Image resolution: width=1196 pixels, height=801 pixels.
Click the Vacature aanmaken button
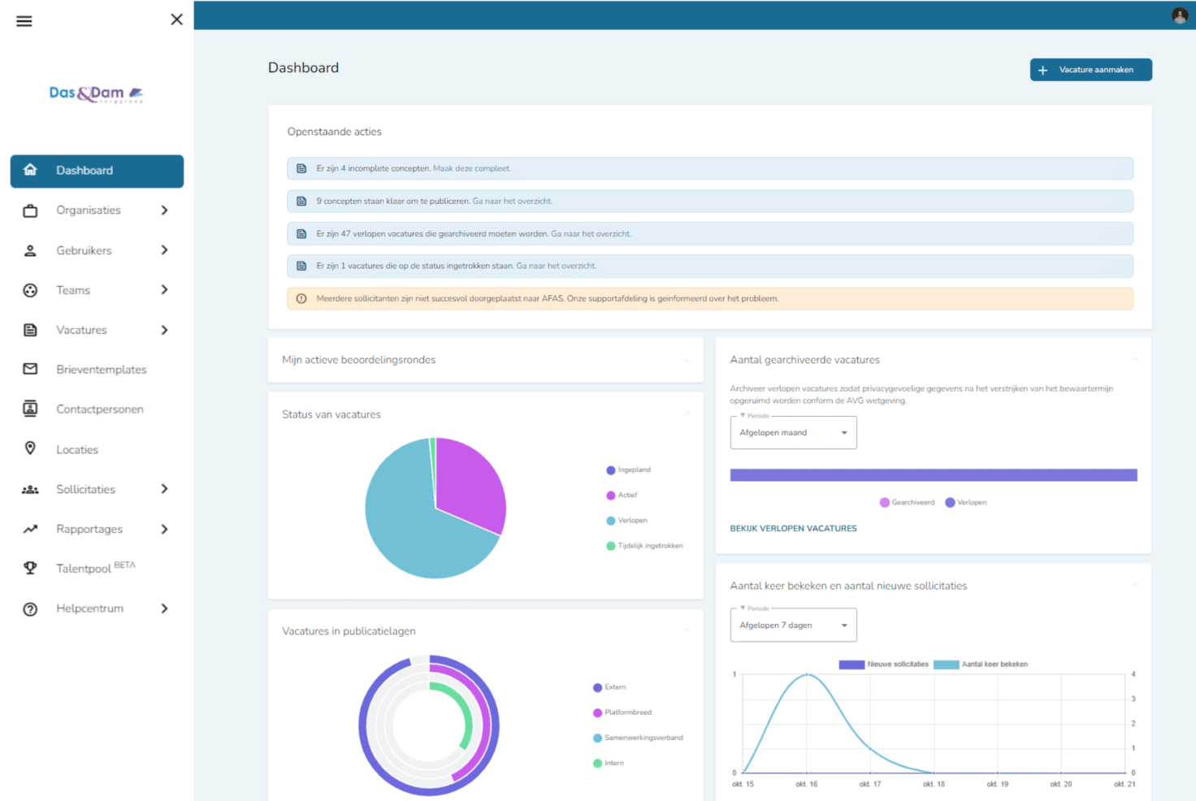point(1090,70)
